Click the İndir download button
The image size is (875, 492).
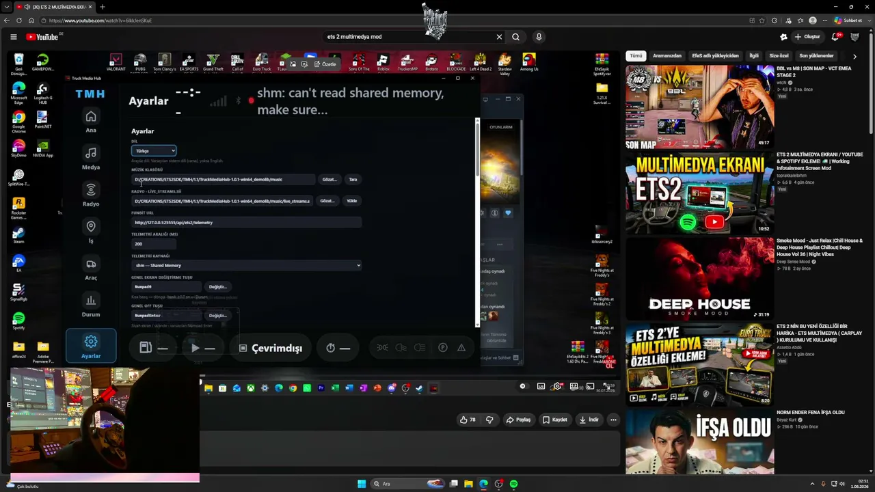point(589,420)
